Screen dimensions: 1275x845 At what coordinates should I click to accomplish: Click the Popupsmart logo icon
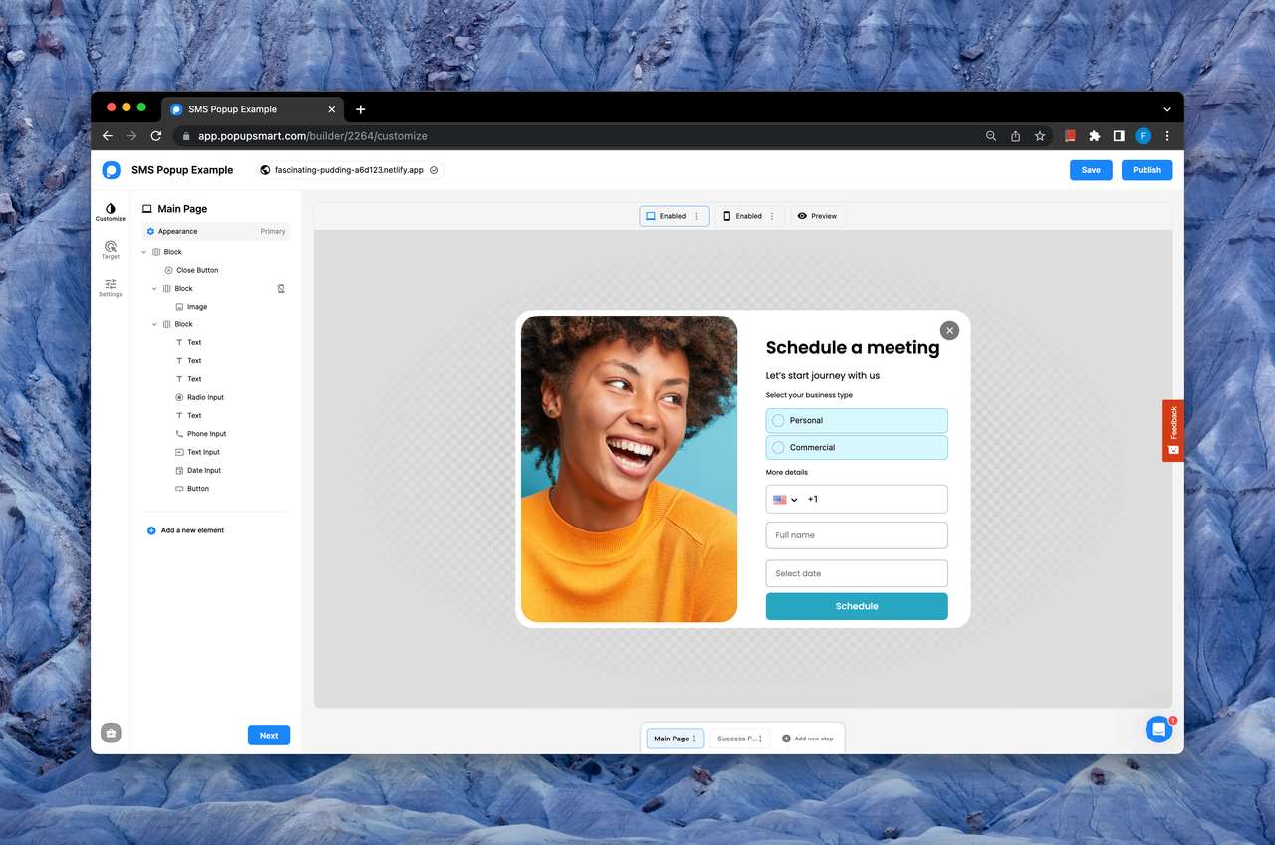coord(112,170)
